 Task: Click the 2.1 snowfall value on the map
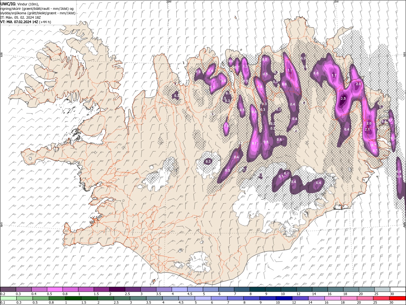pos(368,130)
